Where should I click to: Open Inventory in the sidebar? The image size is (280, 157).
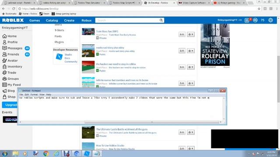[12, 67]
